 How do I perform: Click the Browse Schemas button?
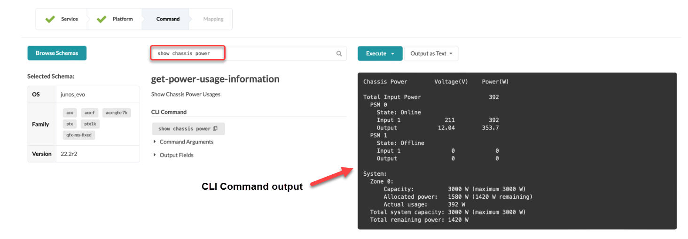coord(57,53)
